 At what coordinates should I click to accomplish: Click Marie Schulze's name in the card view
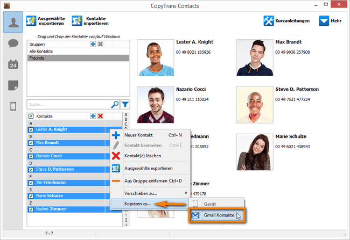[291, 136]
